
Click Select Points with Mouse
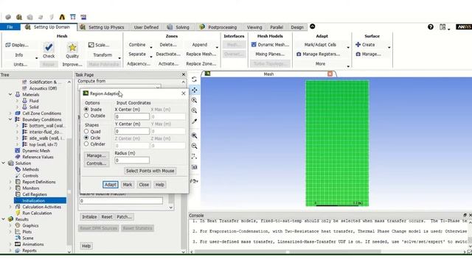coord(150,171)
